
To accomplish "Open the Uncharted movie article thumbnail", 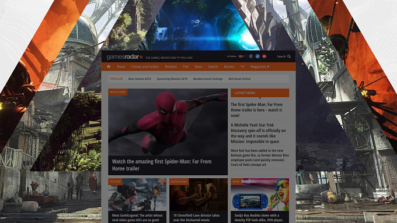I will [x=198, y=194].
